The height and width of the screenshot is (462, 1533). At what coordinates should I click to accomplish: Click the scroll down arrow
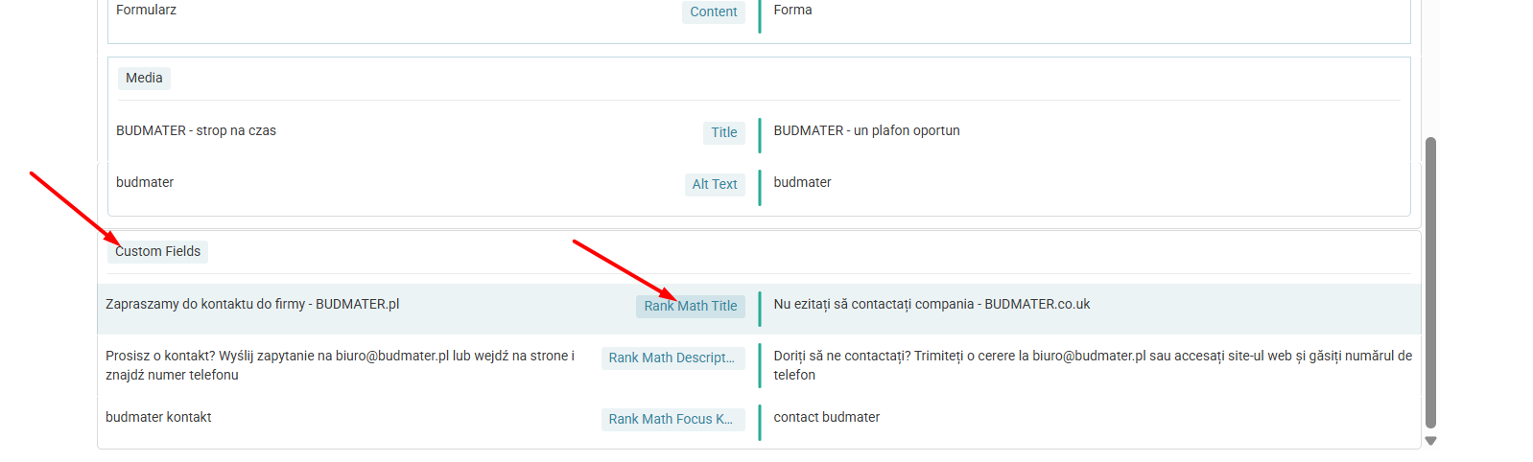(x=1430, y=441)
